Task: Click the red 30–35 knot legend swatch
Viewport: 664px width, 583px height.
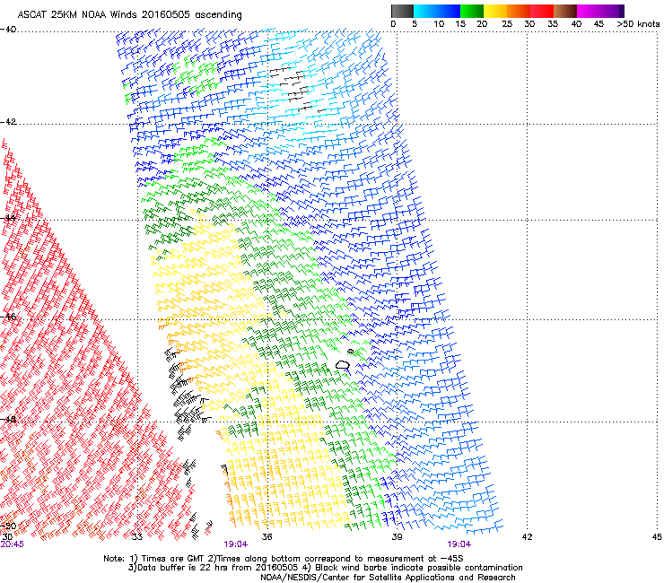Action: click(x=542, y=11)
